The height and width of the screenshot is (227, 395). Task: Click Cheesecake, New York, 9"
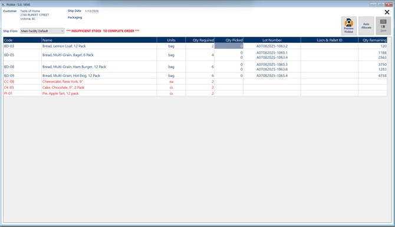coord(62,81)
